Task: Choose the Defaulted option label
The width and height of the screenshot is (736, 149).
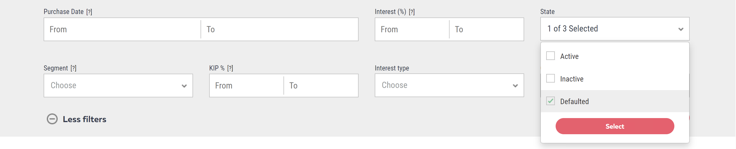Action: (x=574, y=102)
